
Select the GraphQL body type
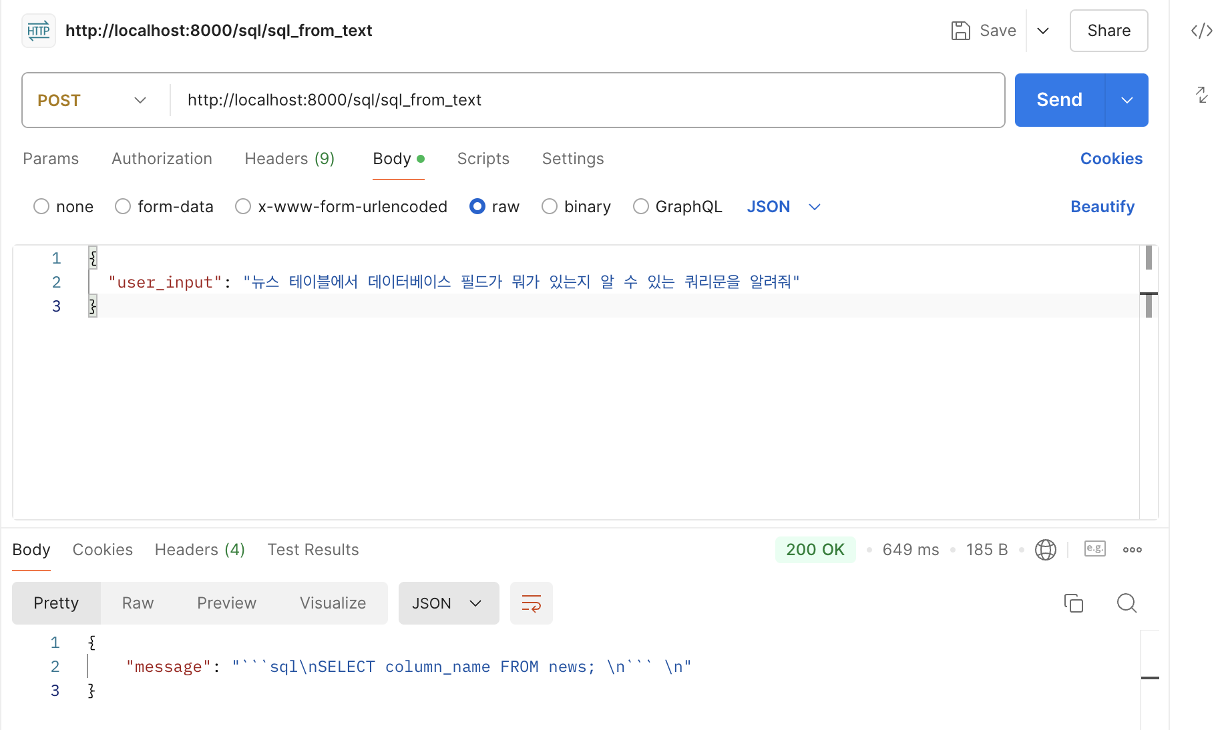tap(641, 207)
